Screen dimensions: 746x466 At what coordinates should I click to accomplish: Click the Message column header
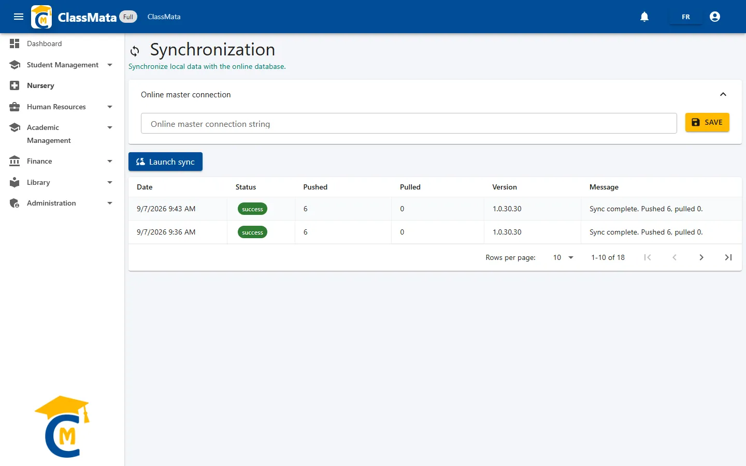(604, 187)
